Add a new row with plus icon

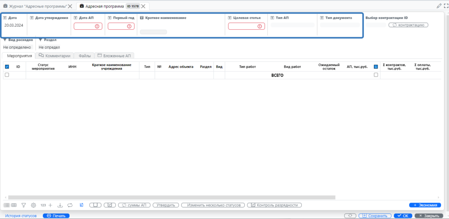50,205
